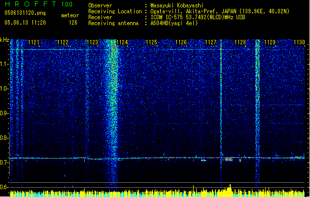Click receiver value ICOM IC-575 53.7492 MHz
The width and height of the screenshot is (310, 197).
pyautogui.click(x=198, y=17)
